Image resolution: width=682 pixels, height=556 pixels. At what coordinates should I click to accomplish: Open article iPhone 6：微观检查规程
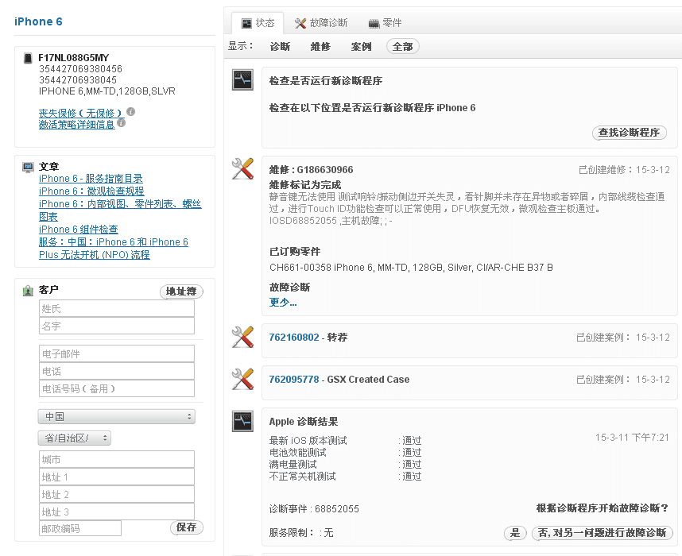pyautogui.click(x=91, y=191)
